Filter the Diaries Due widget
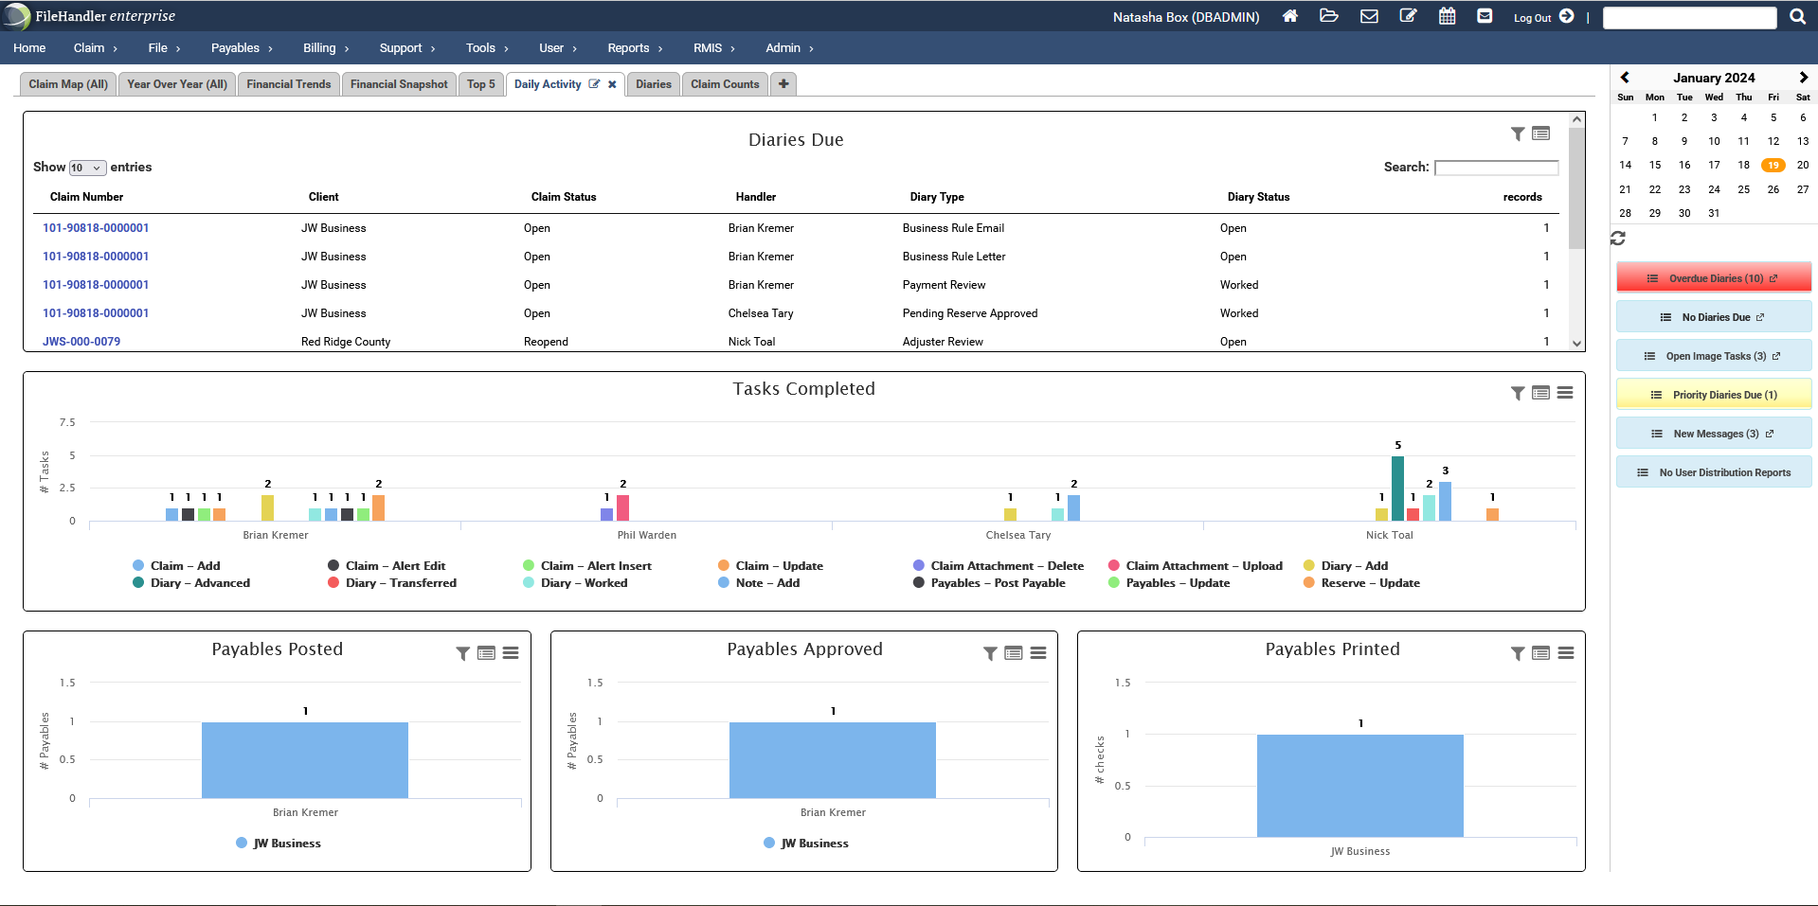This screenshot has height=906, width=1818. 1517,134
